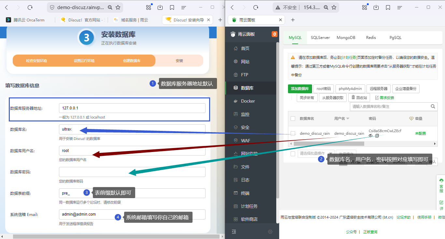This screenshot has height=239, width=445.
Task: Open phpMyAdmin button
Action: point(350,89)
